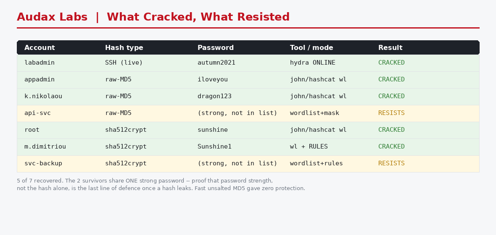This screenshot has height=235, width=496.
Task: Click the Account column header
Action: [40, 48]
